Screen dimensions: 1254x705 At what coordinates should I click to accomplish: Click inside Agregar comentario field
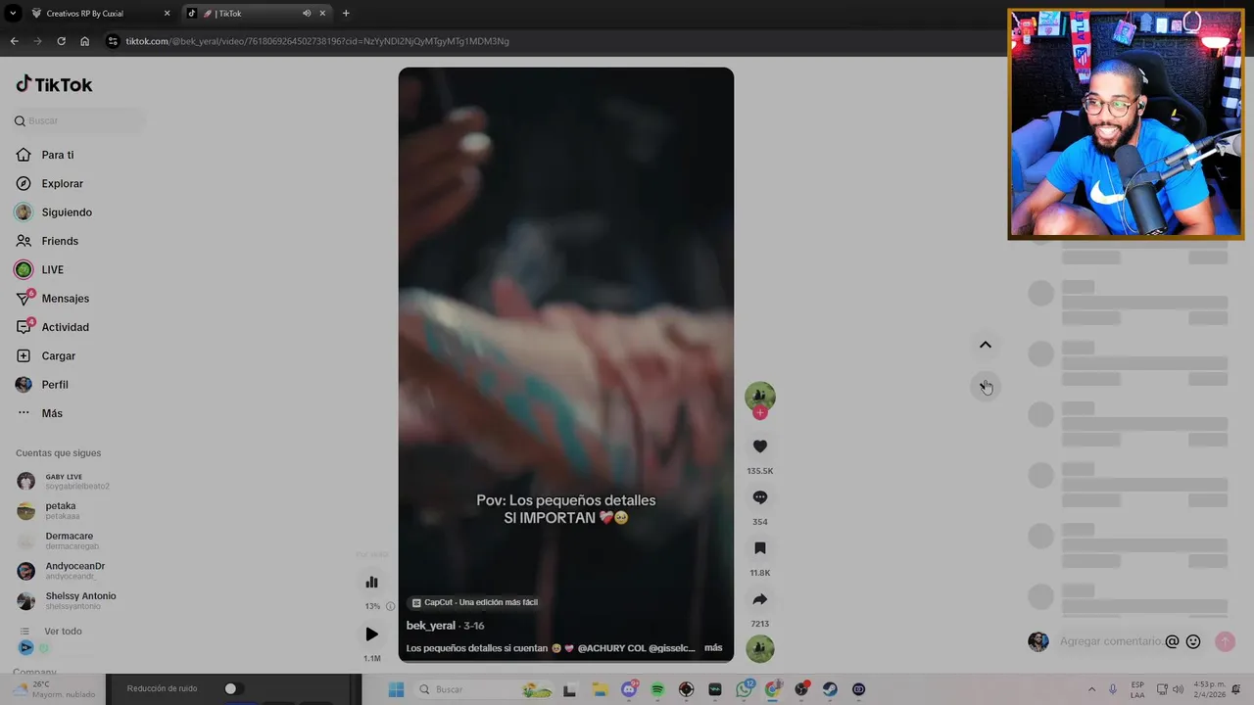(1111, 641)
